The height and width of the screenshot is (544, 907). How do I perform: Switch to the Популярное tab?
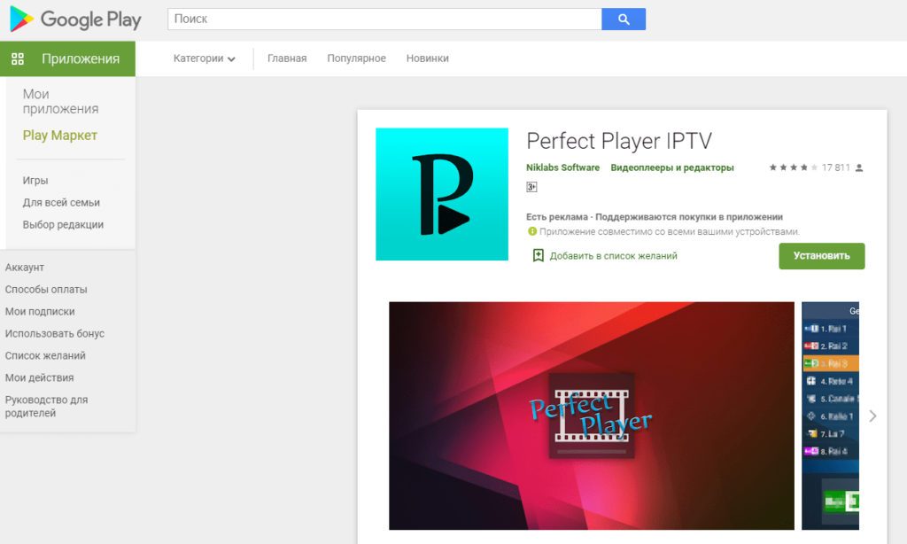[x=356, y=58]
